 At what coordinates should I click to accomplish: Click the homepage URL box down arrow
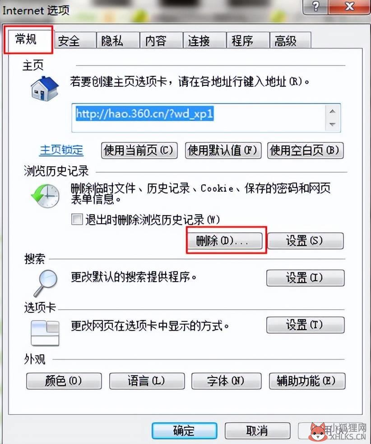(x=333, y=124)
